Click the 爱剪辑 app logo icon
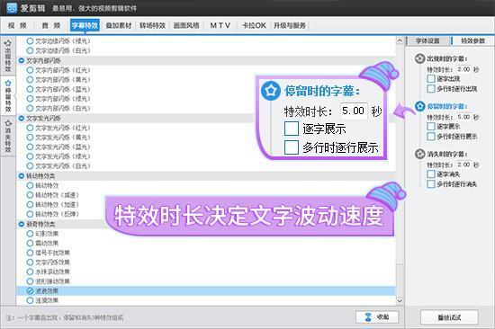The height and width of the screenshot is (329, 495). tap(12, 7)
